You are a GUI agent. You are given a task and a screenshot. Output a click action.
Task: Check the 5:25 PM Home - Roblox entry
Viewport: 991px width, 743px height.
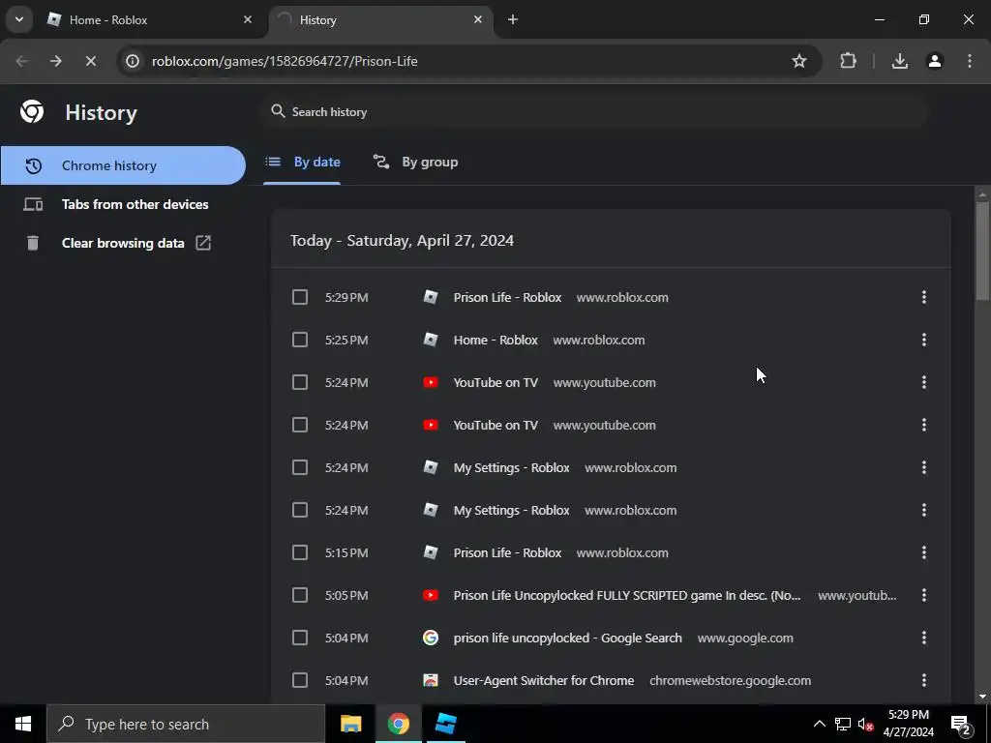pos(300,340)
